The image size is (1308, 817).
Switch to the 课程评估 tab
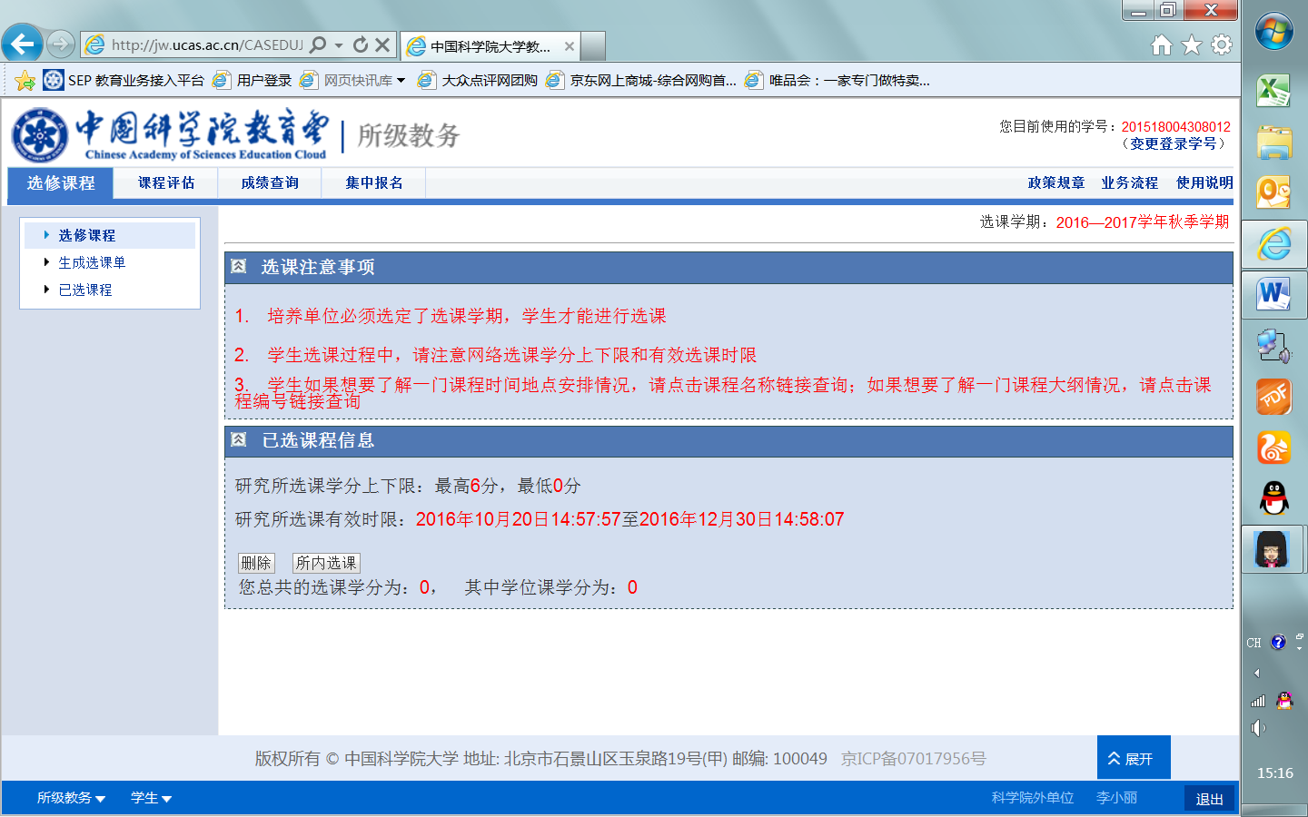pyautogui.click(x=166, y=183)
